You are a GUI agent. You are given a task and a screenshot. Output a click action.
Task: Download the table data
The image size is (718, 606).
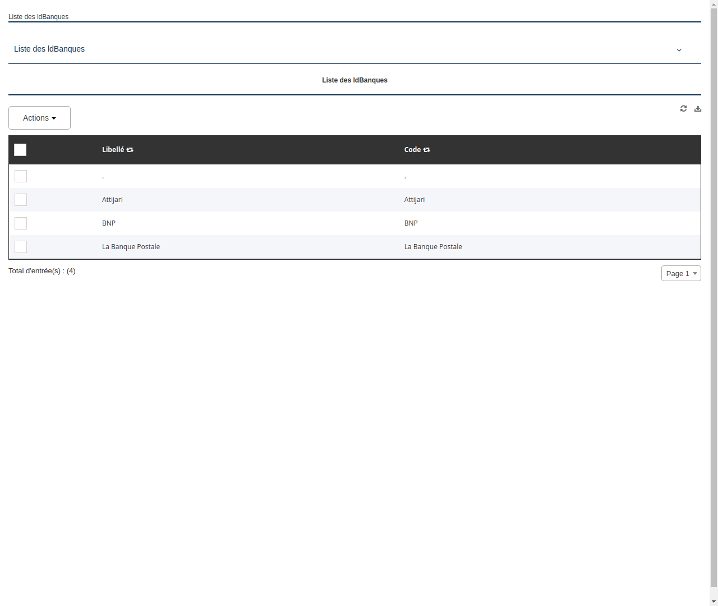pyautogui.click(x=698, y=108)
